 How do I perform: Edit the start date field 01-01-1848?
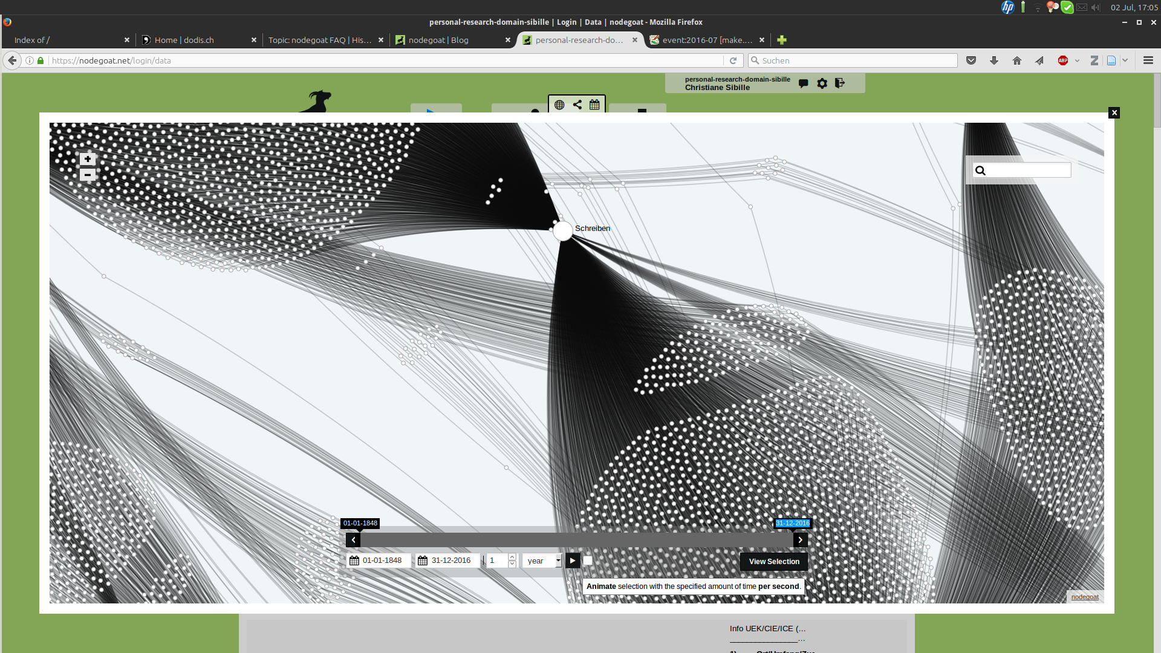tap(385, 560)
